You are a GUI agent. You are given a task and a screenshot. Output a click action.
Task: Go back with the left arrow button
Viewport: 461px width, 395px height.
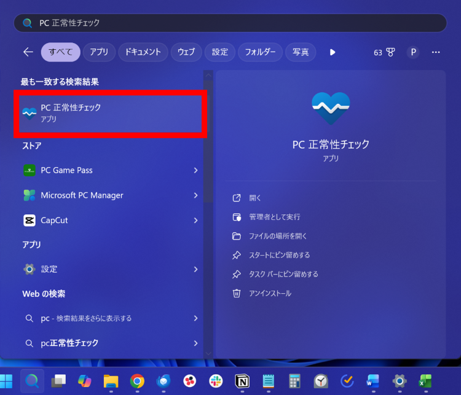[x=28, y=52]
